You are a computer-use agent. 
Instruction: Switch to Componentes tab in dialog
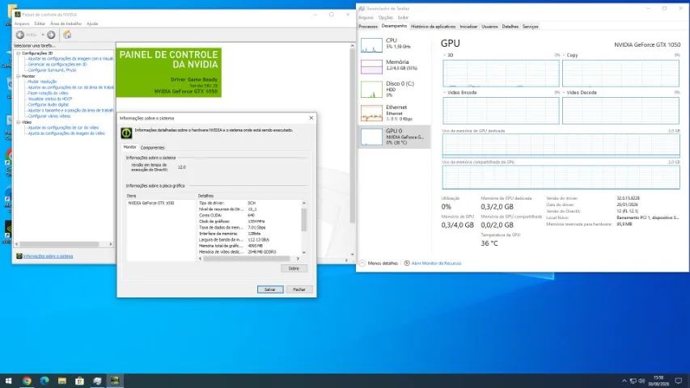click(152, 148)
